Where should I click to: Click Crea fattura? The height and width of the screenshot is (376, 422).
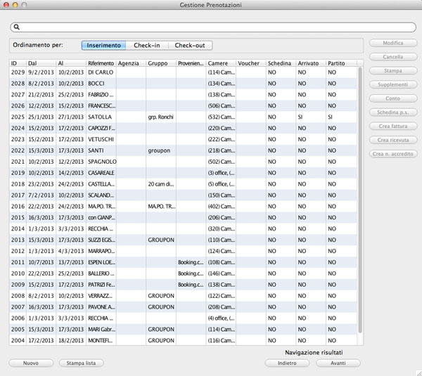(x=393, y=126)
